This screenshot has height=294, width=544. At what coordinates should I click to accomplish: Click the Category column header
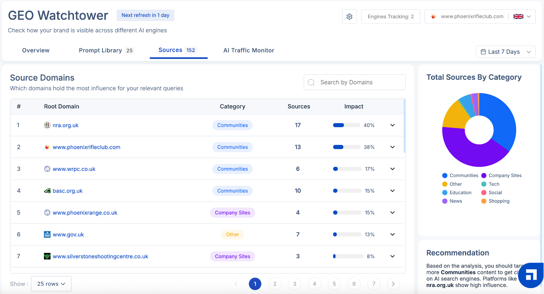[233, 107]
